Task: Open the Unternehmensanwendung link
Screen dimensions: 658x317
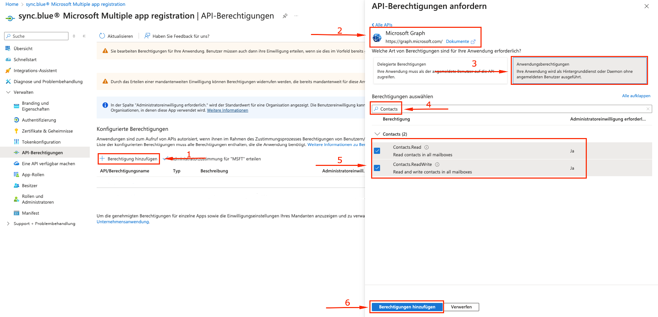Action: 123,222
